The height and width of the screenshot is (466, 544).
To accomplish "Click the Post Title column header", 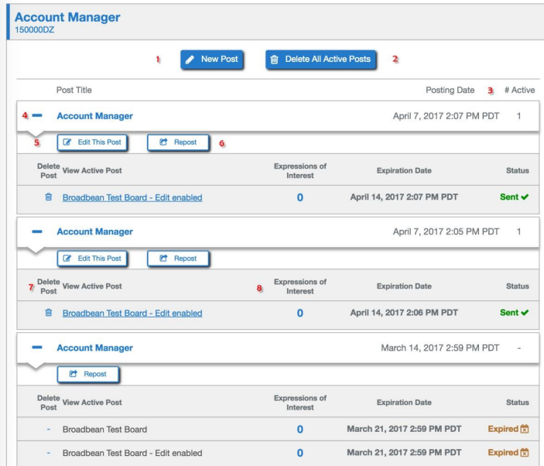I will coord(74,91).
